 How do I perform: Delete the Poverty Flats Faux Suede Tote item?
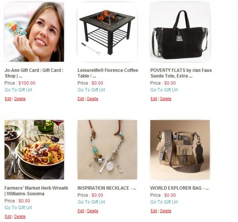(165, 99)
